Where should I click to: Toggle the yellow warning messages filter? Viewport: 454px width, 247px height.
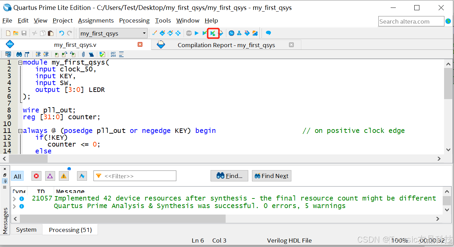pyautogui.click(x=64, y=176)
